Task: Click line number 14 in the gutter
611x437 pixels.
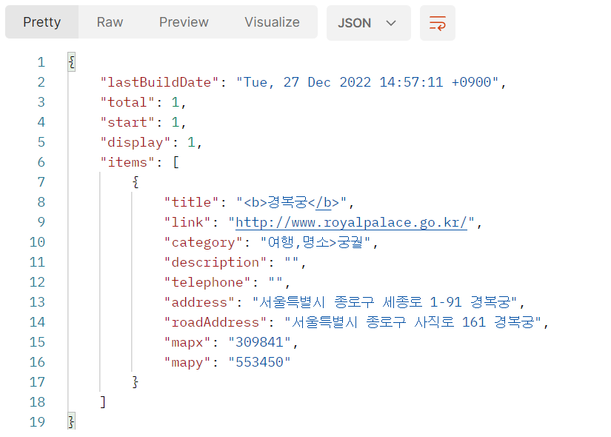Action: pos(38,322)
